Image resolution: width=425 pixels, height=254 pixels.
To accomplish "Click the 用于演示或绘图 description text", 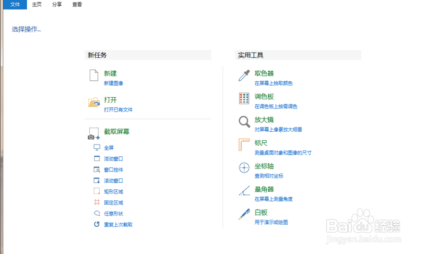I will 271,222.
